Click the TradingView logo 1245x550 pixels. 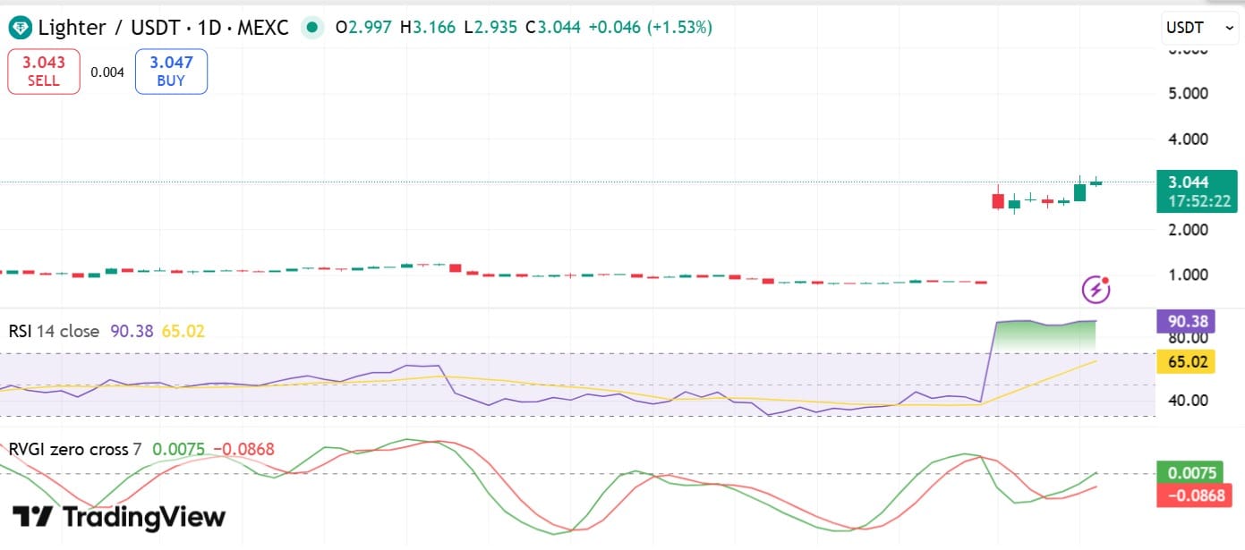[119, 517]
